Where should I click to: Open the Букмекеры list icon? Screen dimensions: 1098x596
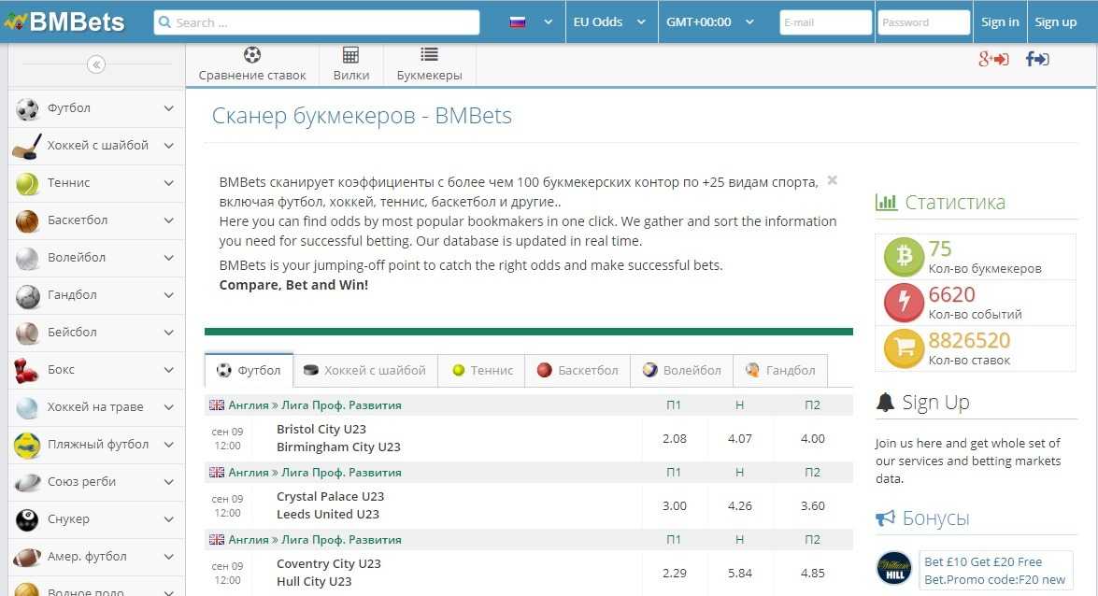[x=429, y=55]
